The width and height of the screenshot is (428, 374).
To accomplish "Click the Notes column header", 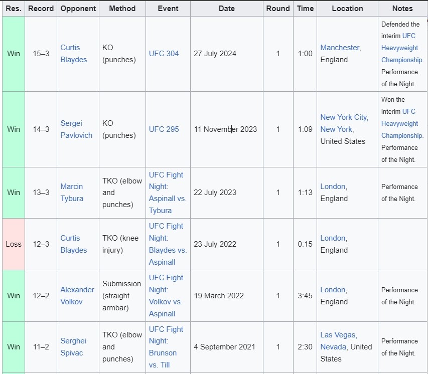I will [402, 9].
